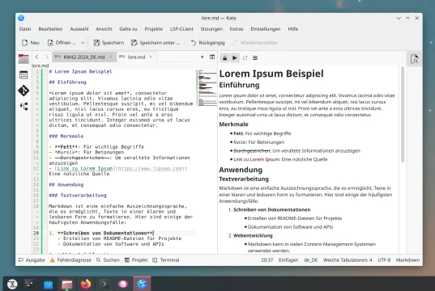Open the Suchen panel
Image resolution: width=435 pixels, height=291 pixels.
pos(108,260)
